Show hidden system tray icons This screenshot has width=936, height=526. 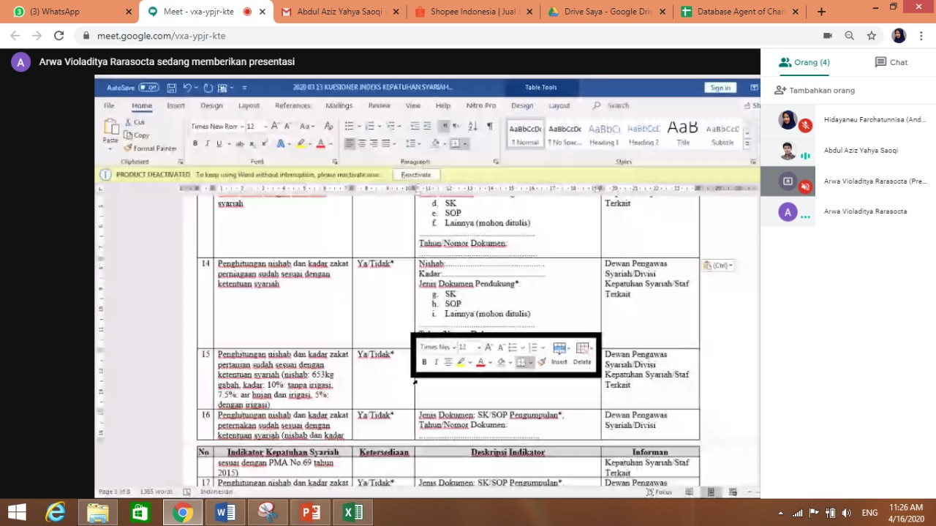781,513
